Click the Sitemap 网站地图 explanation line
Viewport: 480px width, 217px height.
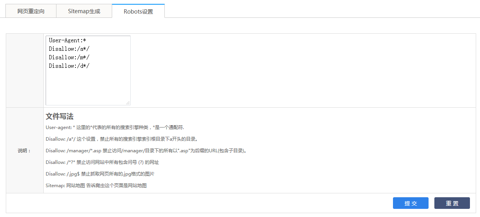pos(96,186)
